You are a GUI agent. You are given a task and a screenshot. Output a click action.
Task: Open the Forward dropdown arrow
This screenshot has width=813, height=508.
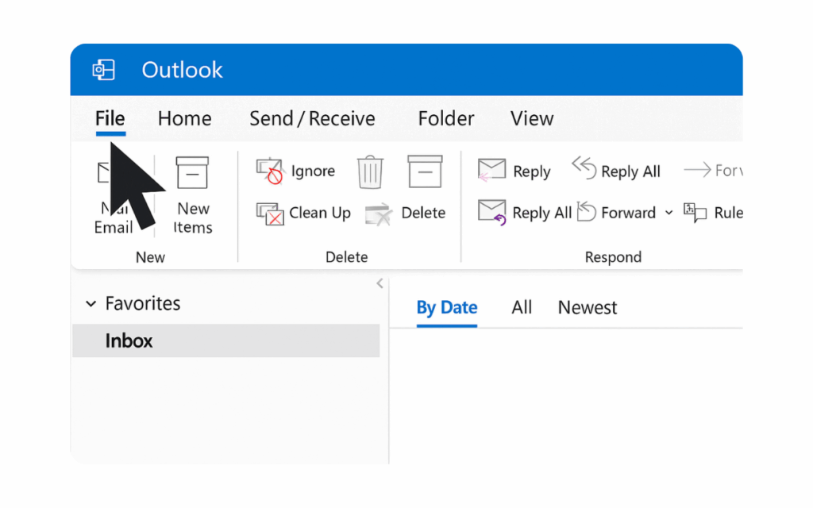669,213
